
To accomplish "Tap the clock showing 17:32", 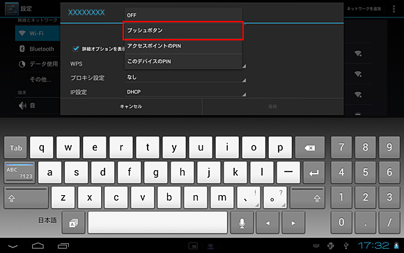I will [x=373, y=245].
